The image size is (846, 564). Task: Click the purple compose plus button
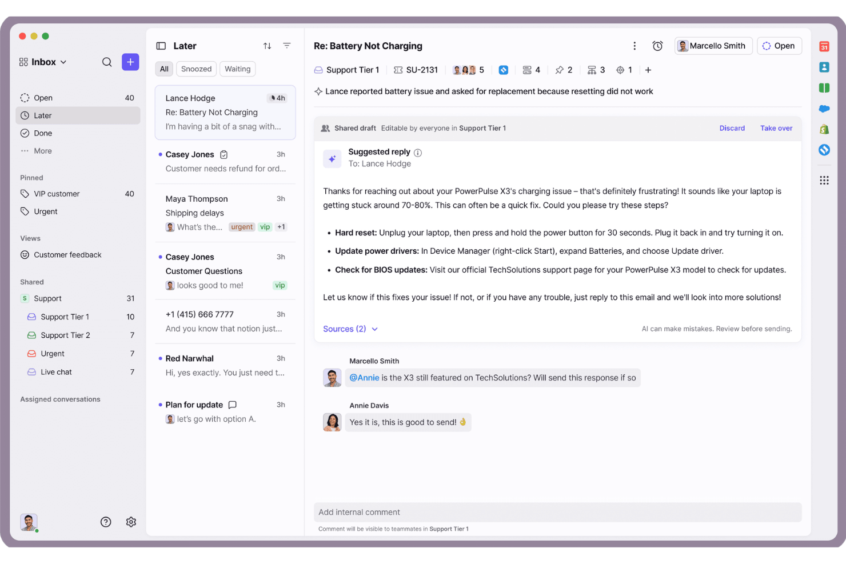(x=130, y=62)
